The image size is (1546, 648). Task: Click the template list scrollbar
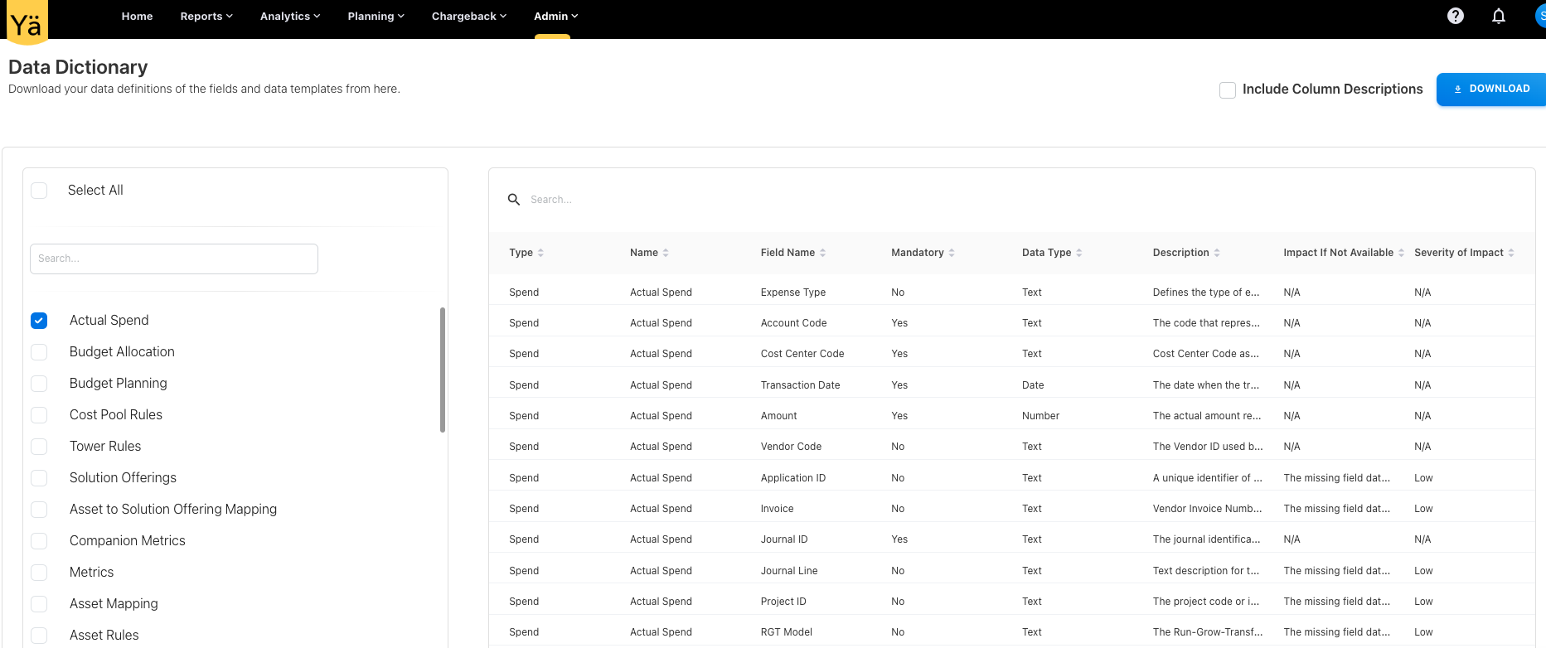point(443,370)
